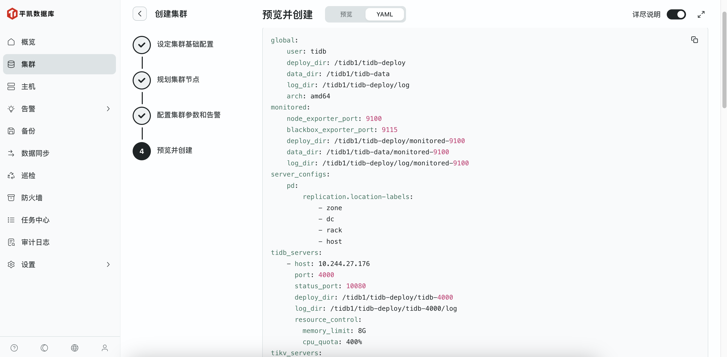The image size is (727, 357).
Task: Copy the YAML config with the copy icon
Action: [x=694, y=40]
